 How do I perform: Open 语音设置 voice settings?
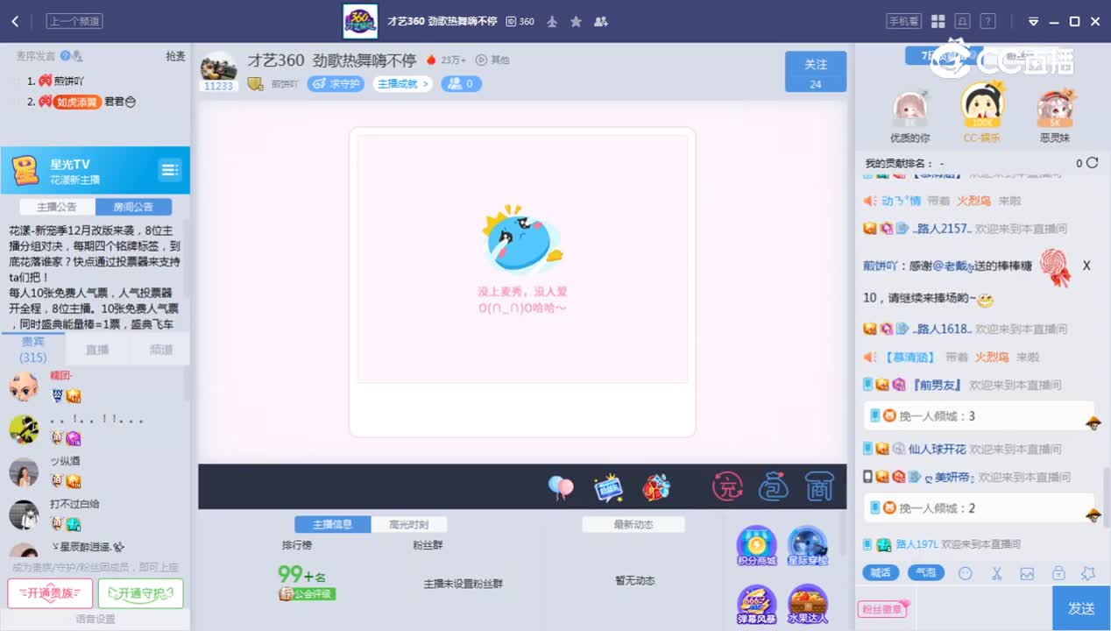click(x=95, y=619)
